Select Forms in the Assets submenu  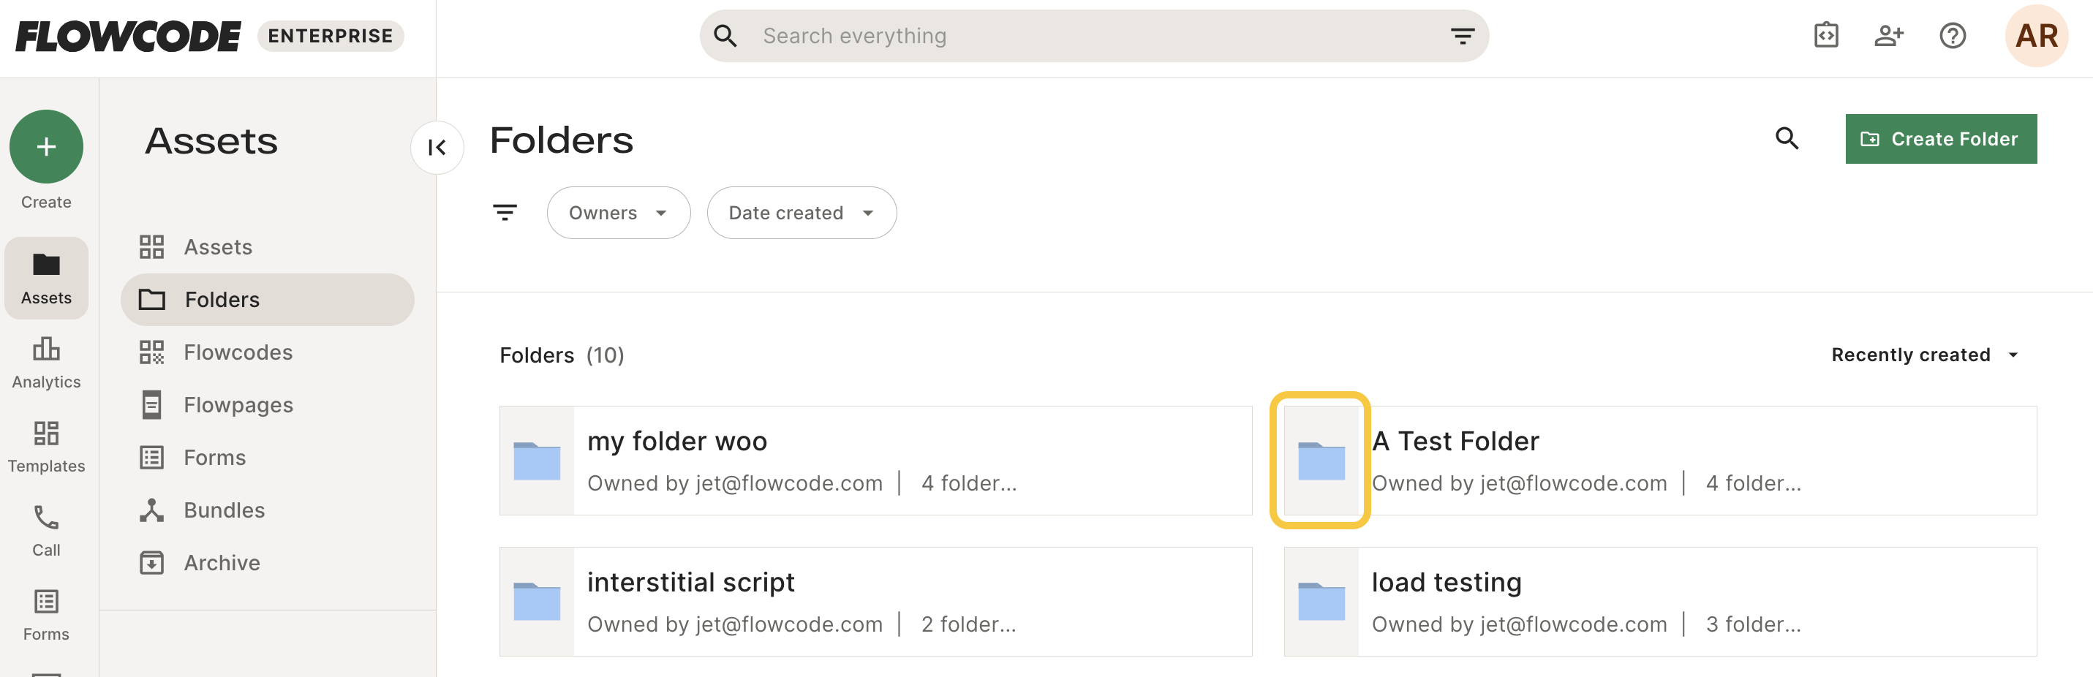pos(268,458)
